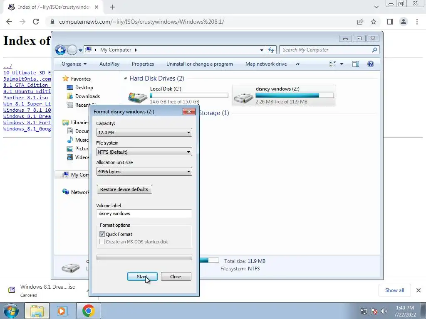Screen dimensions: 426x319
Task: Select Network in the navigation pane
Action: [x=80, y=192]
